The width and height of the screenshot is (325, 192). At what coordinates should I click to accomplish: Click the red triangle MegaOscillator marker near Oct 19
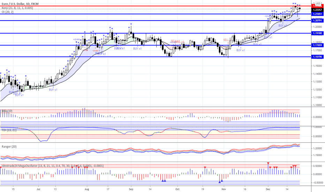tap(205, 167)
